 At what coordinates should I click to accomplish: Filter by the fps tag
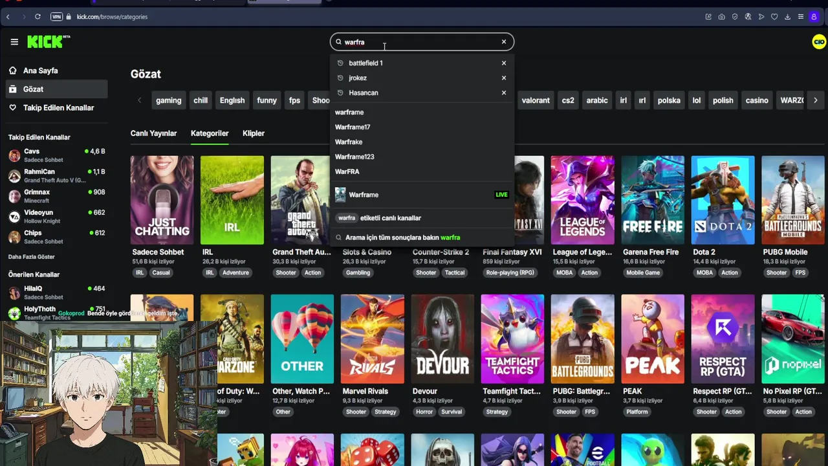294,100
